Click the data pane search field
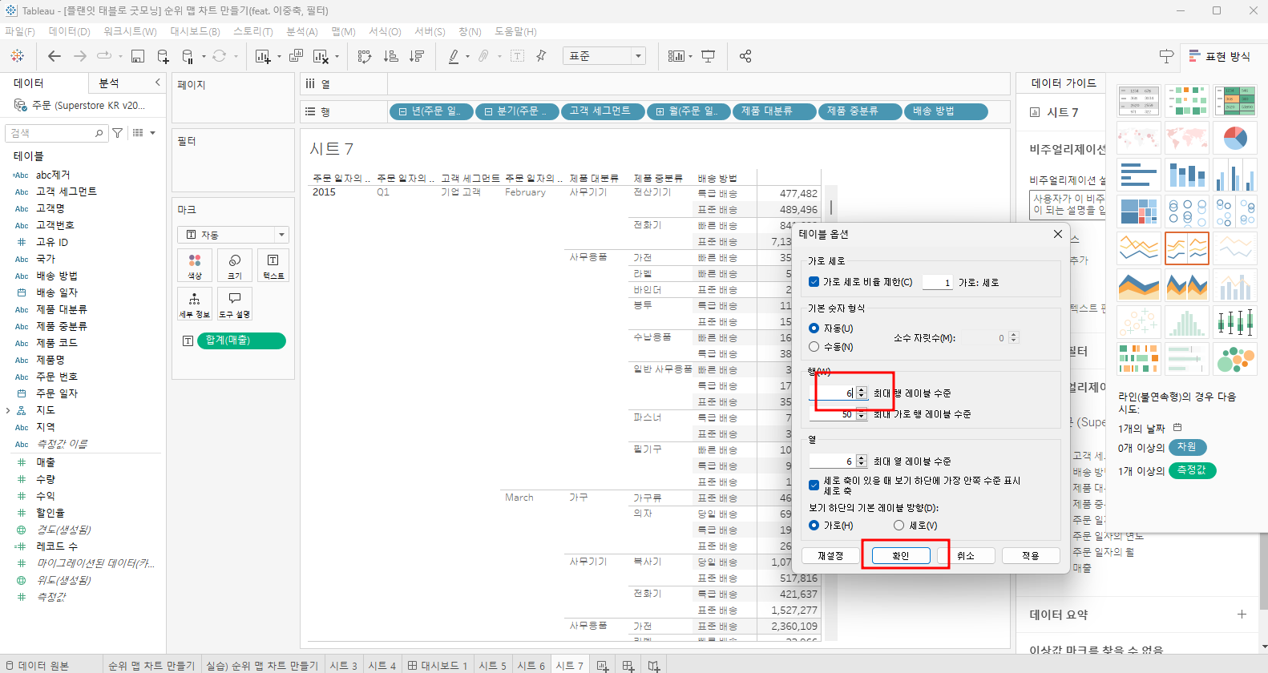This screenshot has height=673, width=1268. [56, 133]
